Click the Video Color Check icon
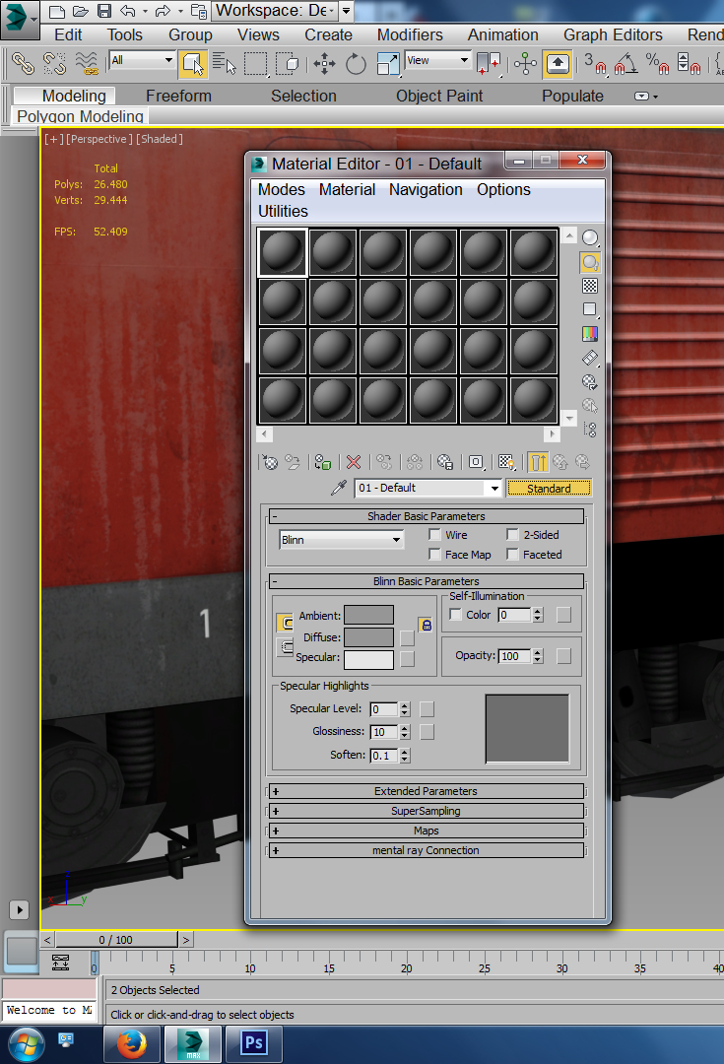724x1064 pixels. (590, 334)
